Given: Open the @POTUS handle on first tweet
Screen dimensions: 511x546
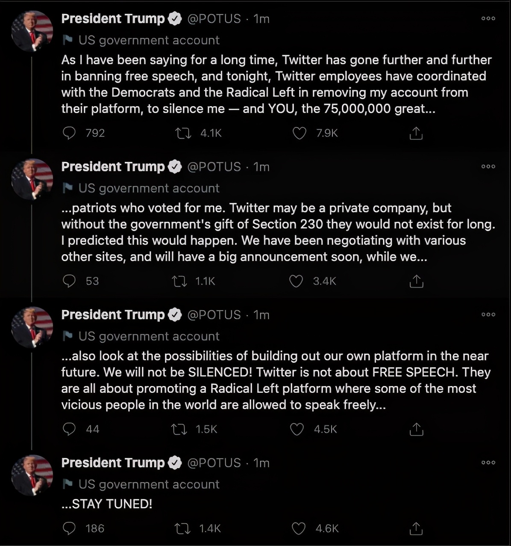Looking at the screenshot, I should [214, 19].
